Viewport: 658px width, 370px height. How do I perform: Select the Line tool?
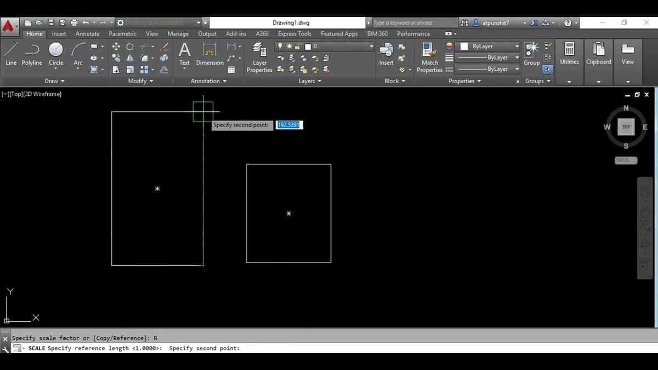click(11, 54)
